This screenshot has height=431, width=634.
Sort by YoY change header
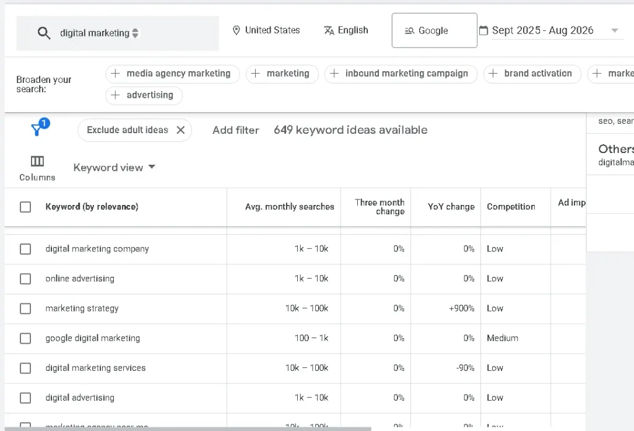point(451,207)
